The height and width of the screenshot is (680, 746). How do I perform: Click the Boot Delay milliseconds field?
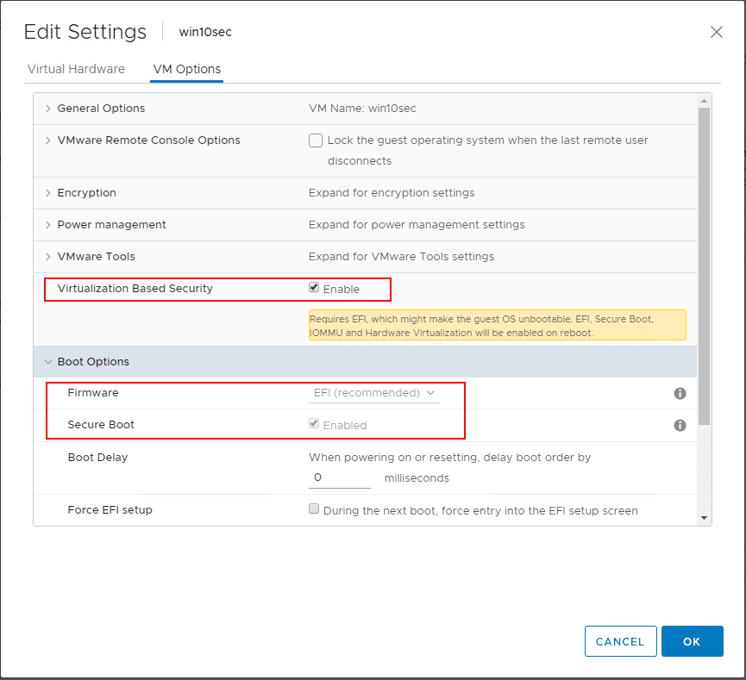pos(339,477)
